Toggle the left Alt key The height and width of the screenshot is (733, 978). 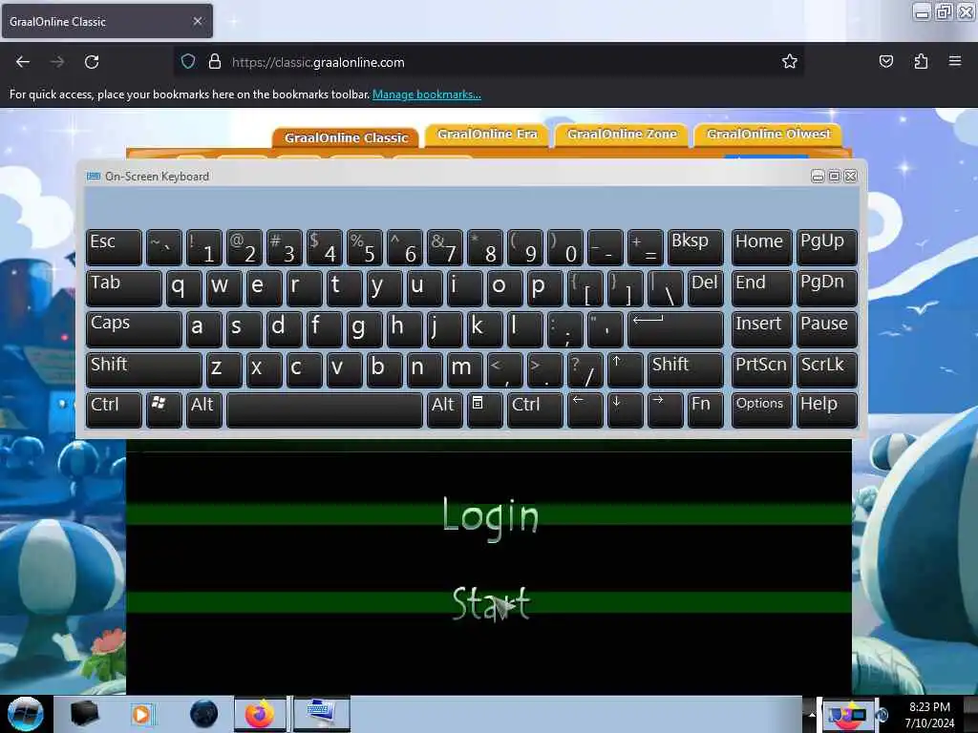tap(204, 410)
